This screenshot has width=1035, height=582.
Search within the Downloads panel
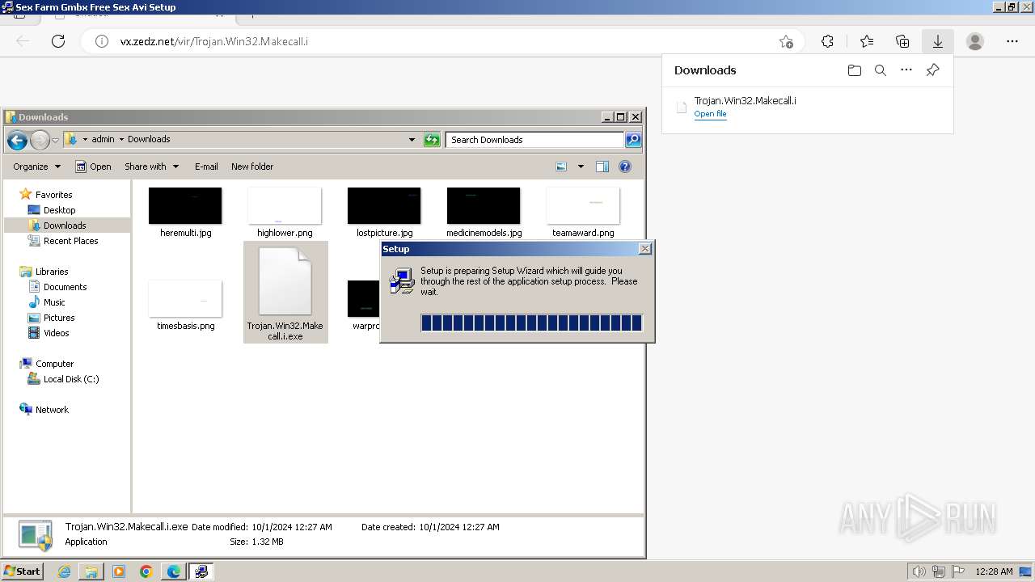pos(881,70)
